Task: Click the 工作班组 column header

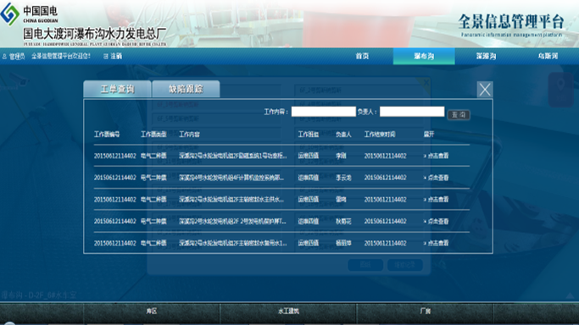Action: [x=309, y=134]
